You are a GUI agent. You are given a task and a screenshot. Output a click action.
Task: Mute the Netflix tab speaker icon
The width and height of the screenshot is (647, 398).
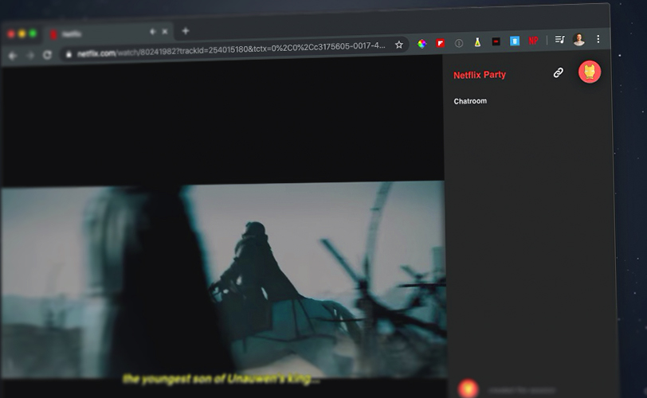(152, 32)
